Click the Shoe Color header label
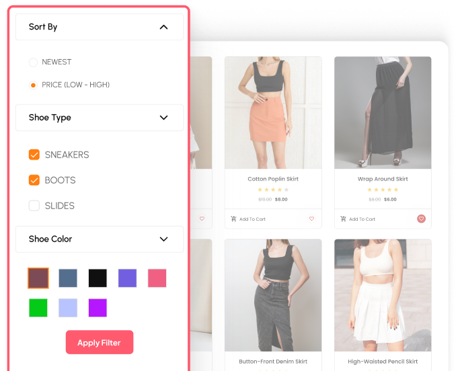The width and height of the screenshot is (460, 371). (x=50, y=239)
